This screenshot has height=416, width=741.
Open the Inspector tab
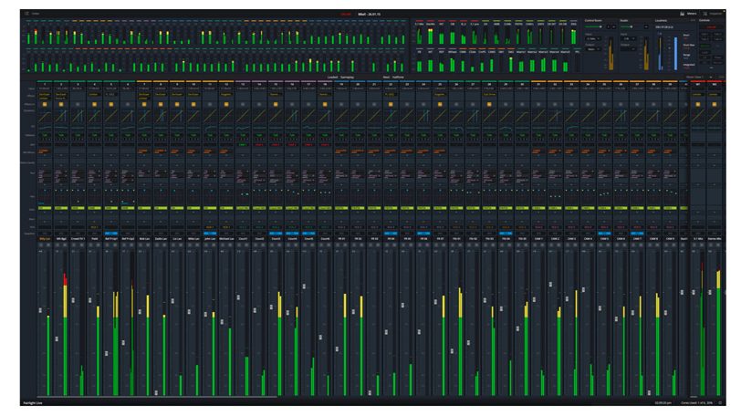714,15
